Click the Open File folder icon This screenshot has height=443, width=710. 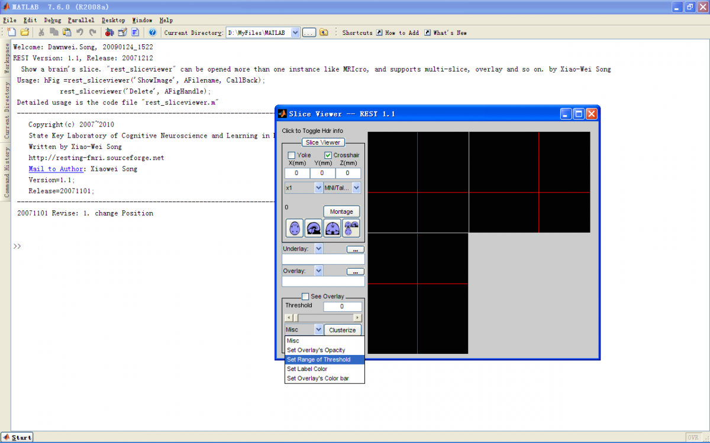click(25, 32)
